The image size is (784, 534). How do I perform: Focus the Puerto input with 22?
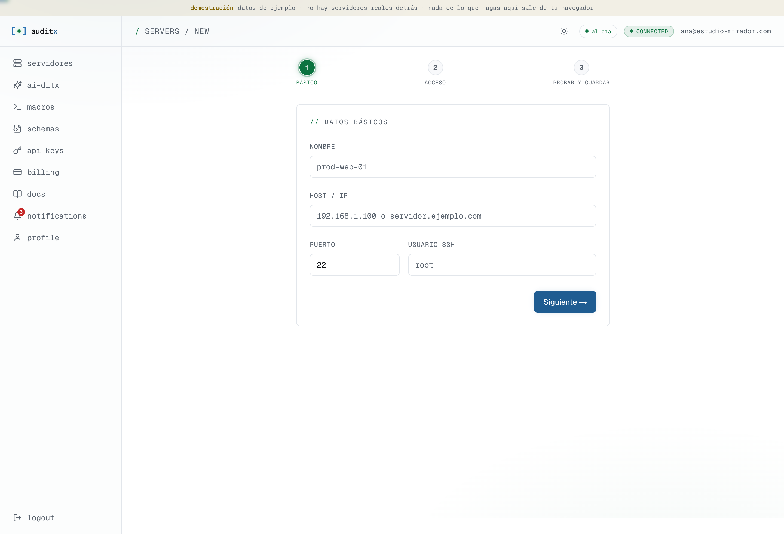(x=354, y=265)
